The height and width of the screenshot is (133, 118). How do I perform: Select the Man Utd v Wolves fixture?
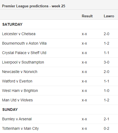click(x=17, y=100)
